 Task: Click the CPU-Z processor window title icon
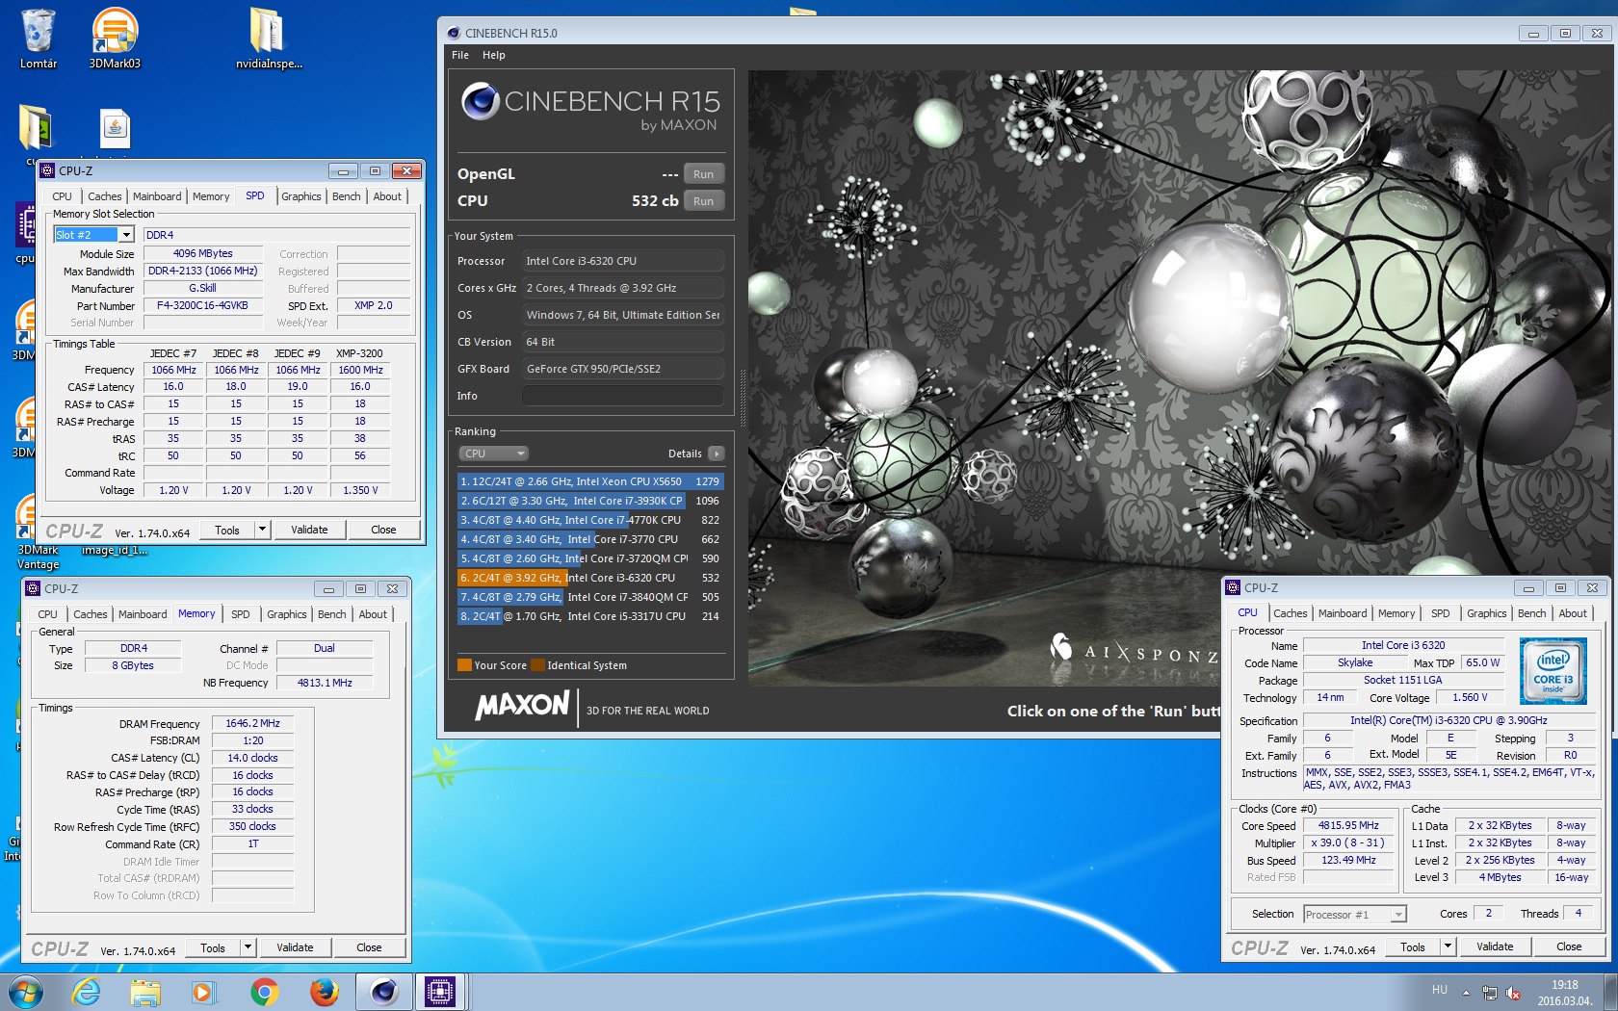(1232, 587)
